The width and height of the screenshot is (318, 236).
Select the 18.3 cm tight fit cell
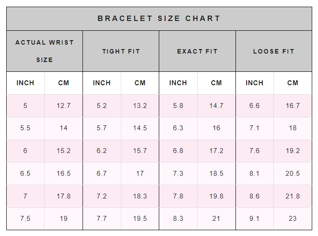140,196
